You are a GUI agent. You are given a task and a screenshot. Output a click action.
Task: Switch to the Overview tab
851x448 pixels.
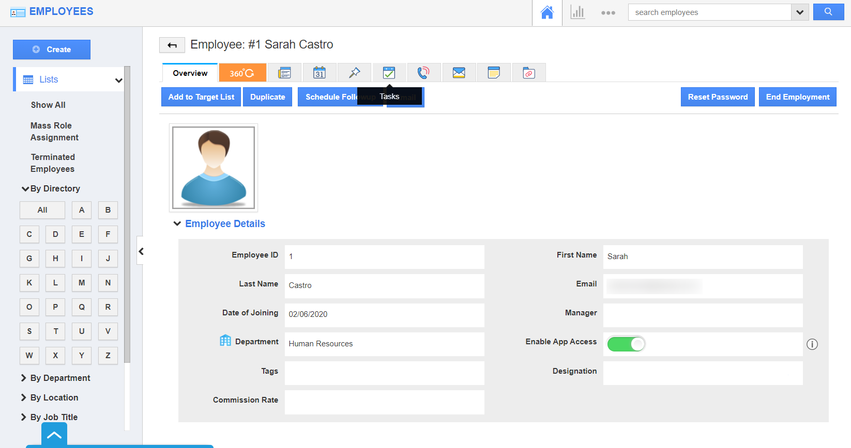[x=190, y=73]
